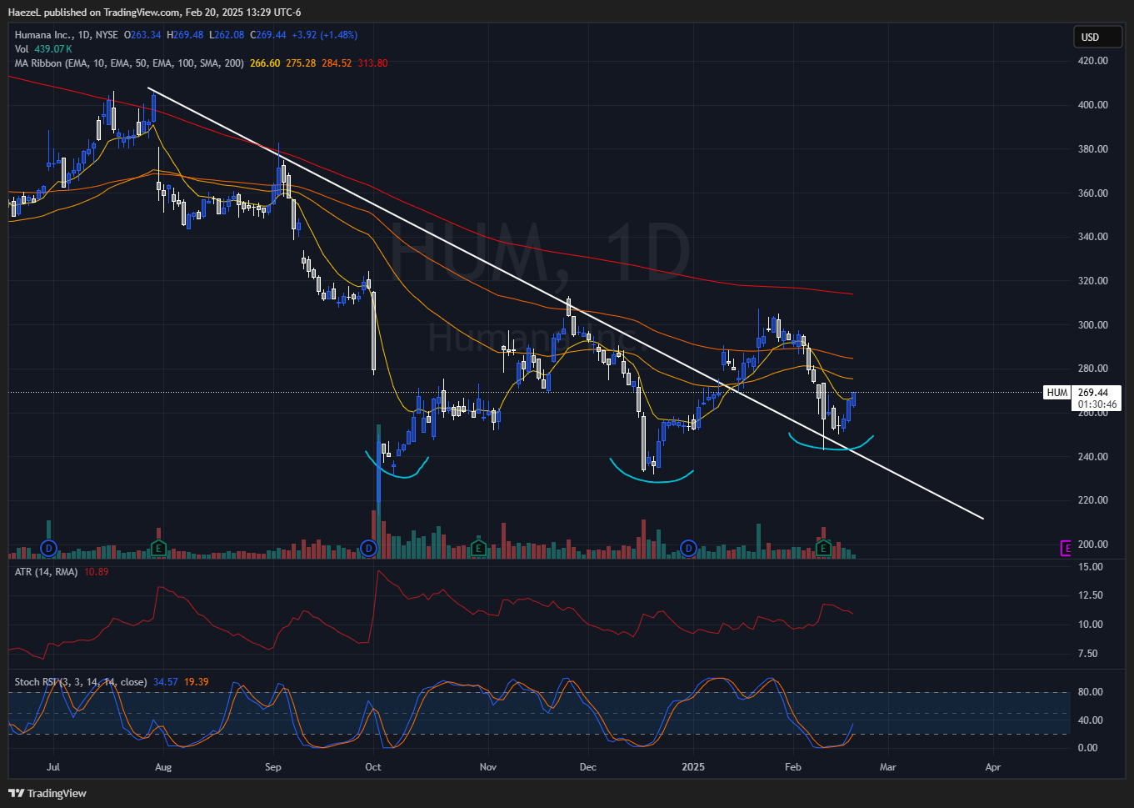The width and height of the screenshot is (1134, 808).
Task: Click the HaezeL published header text
Action: [155, 13]
